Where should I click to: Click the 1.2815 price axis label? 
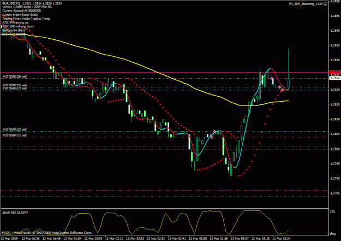pos(334,104)
